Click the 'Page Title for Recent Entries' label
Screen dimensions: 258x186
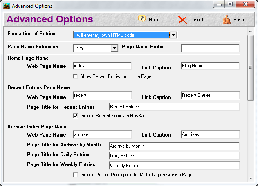[61, 107]
